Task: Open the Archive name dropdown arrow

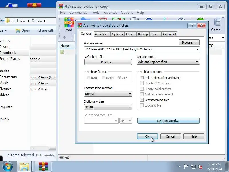Action: point(197,49)
